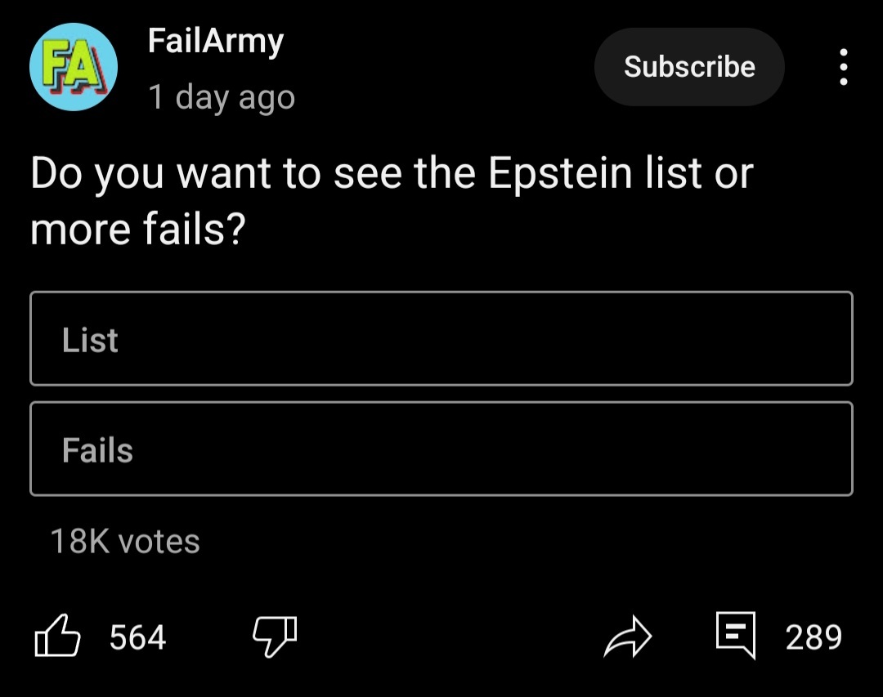Click the word Epstein in the question
This screenshot has height=697, width=883.
pos(560,174)
